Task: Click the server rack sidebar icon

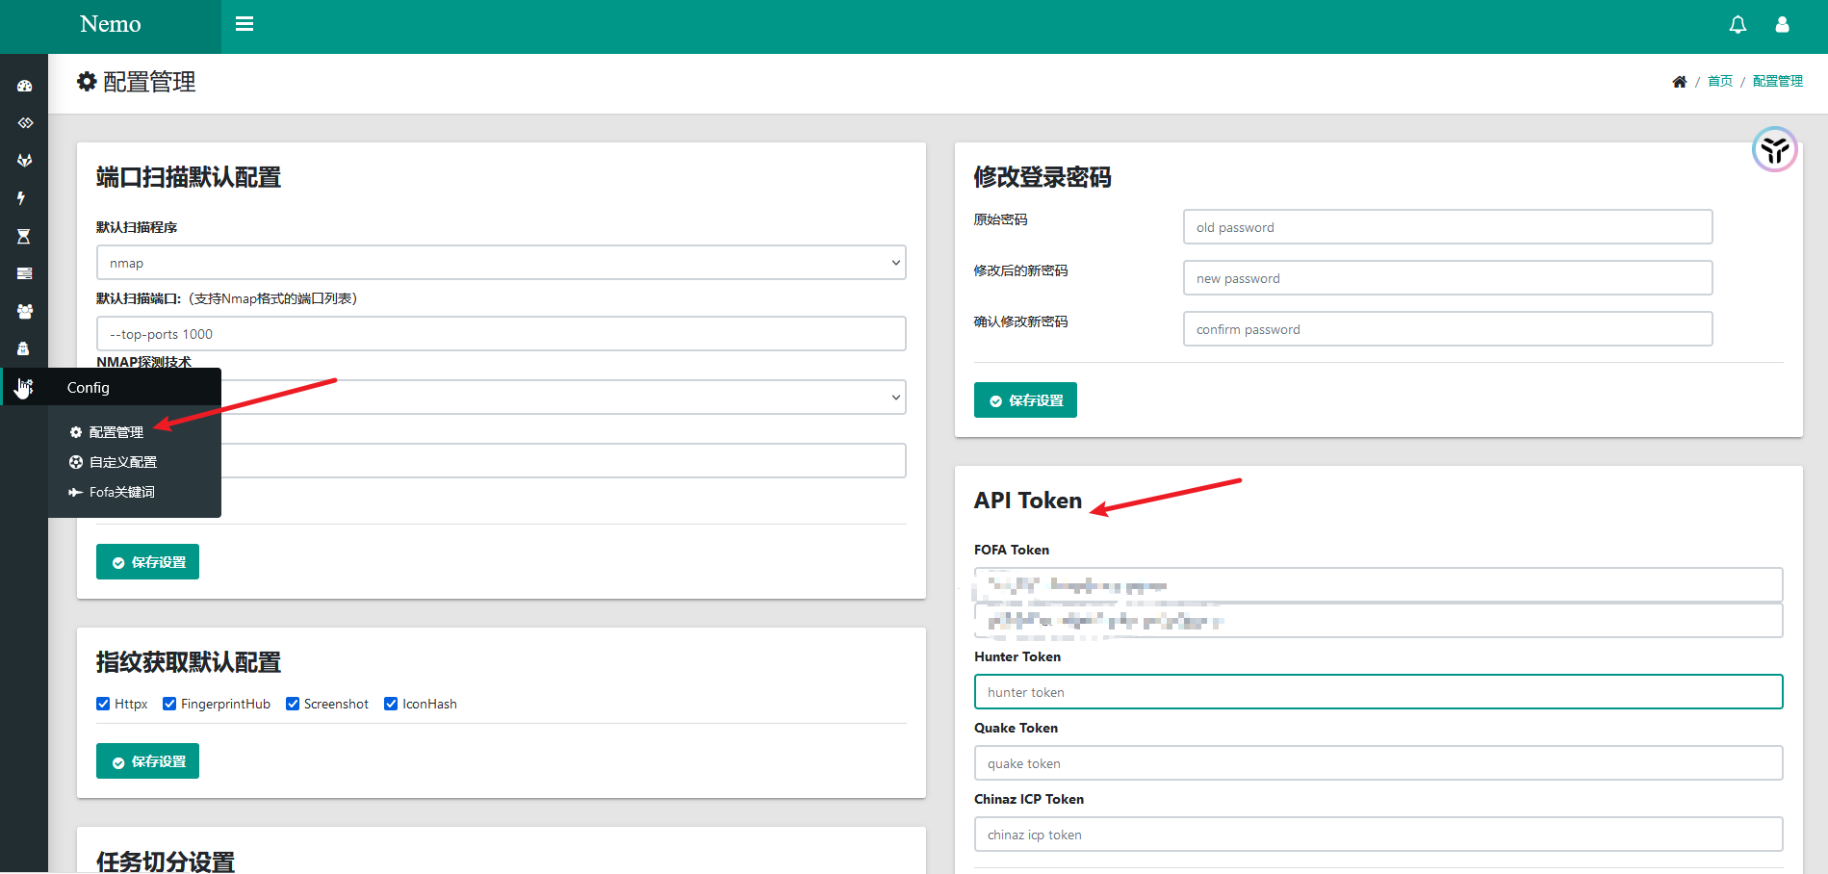Action: (25, 273)
